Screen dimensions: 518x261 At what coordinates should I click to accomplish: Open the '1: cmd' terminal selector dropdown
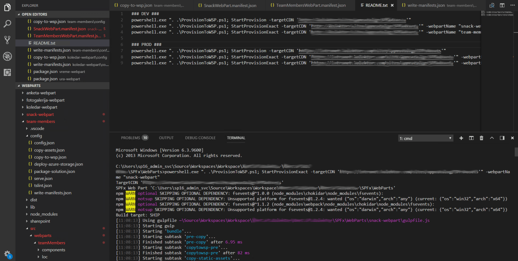pos(425,138)
